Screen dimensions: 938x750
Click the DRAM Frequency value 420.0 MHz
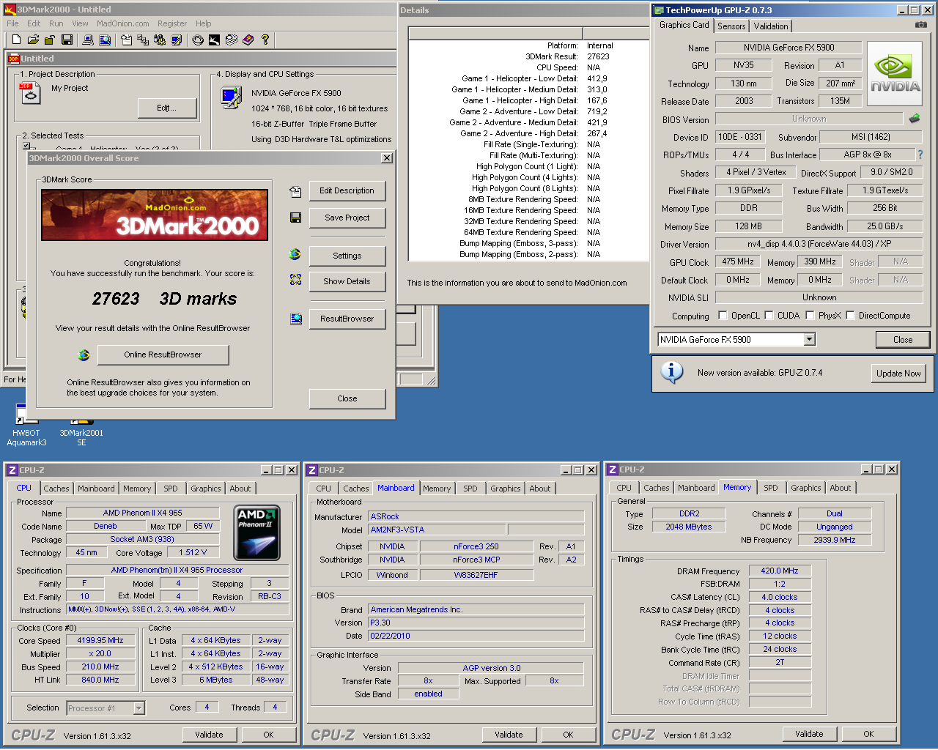coord(780,571)
